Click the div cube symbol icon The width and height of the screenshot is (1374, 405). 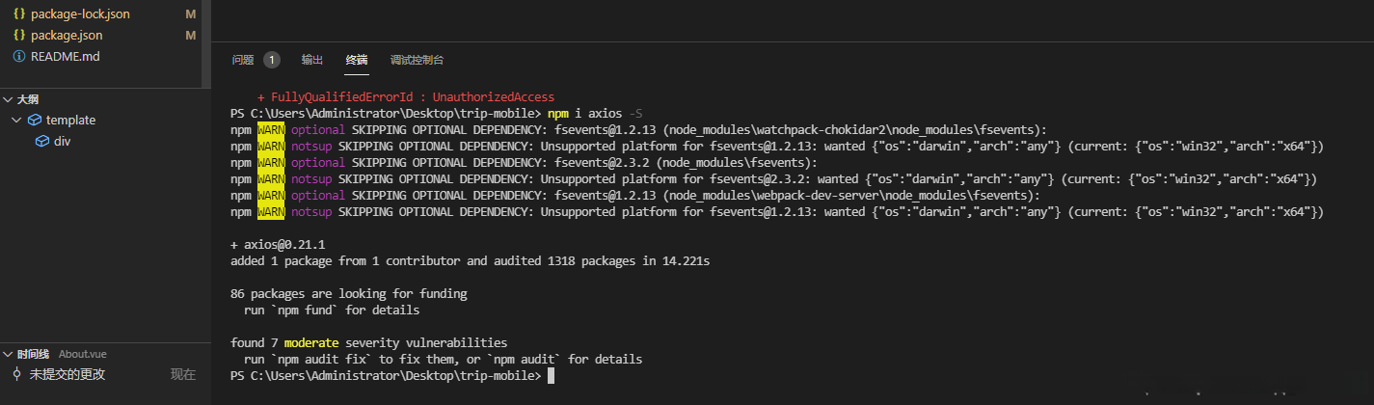(x=42, y=142)
